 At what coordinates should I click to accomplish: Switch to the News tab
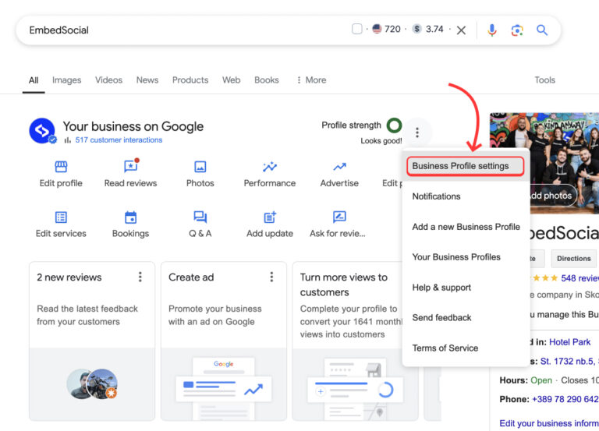pyautogui.click(x=147, y=80)
